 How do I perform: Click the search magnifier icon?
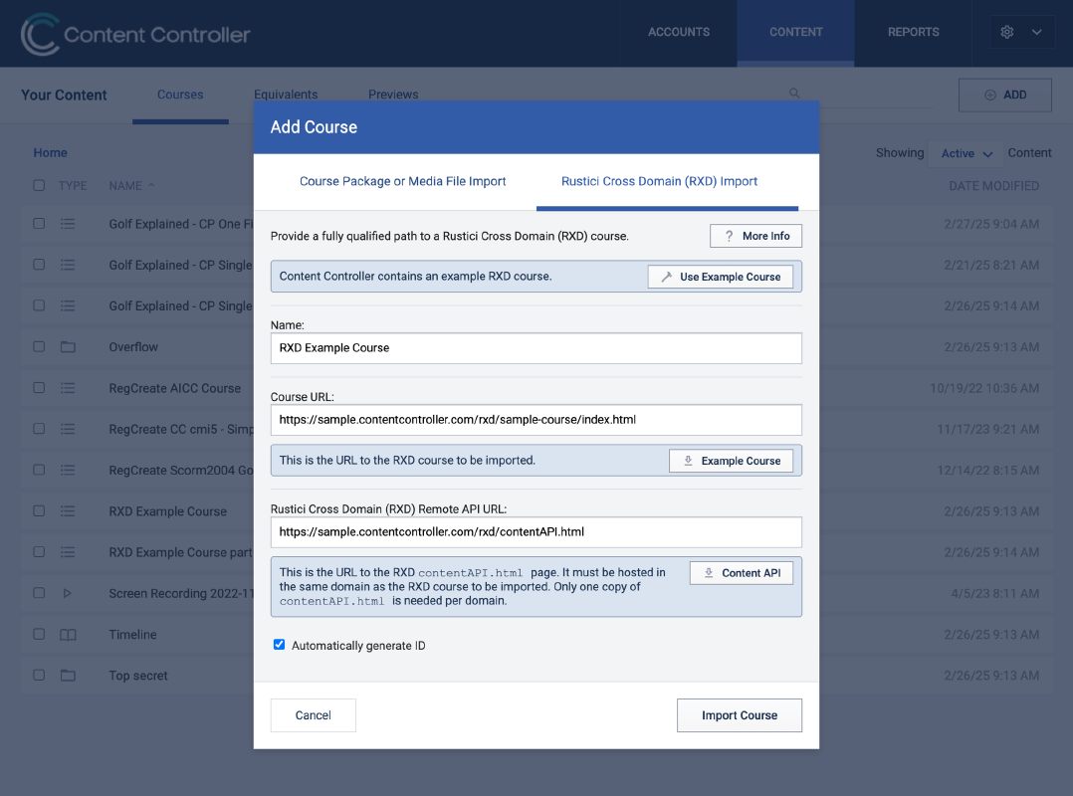(794, 93)
